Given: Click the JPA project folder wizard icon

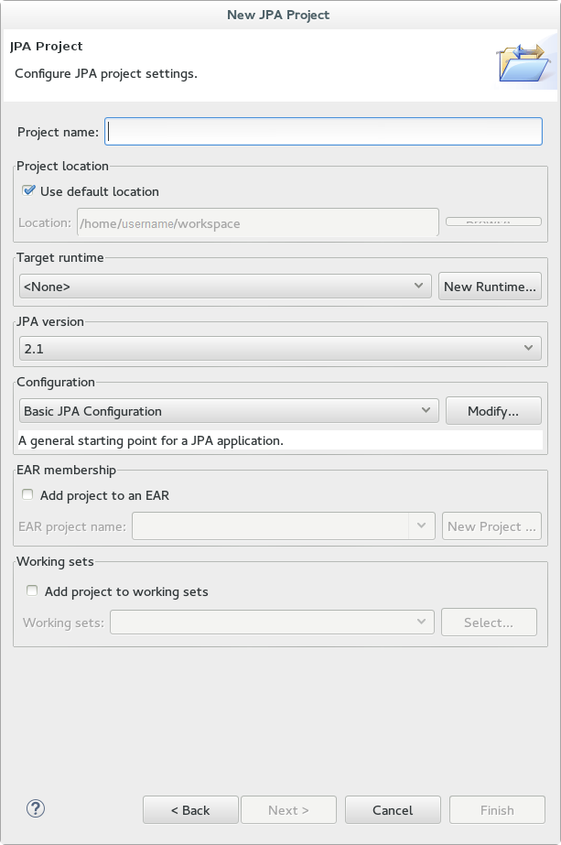Looking at the screenshot, I should tap(522, 64).
